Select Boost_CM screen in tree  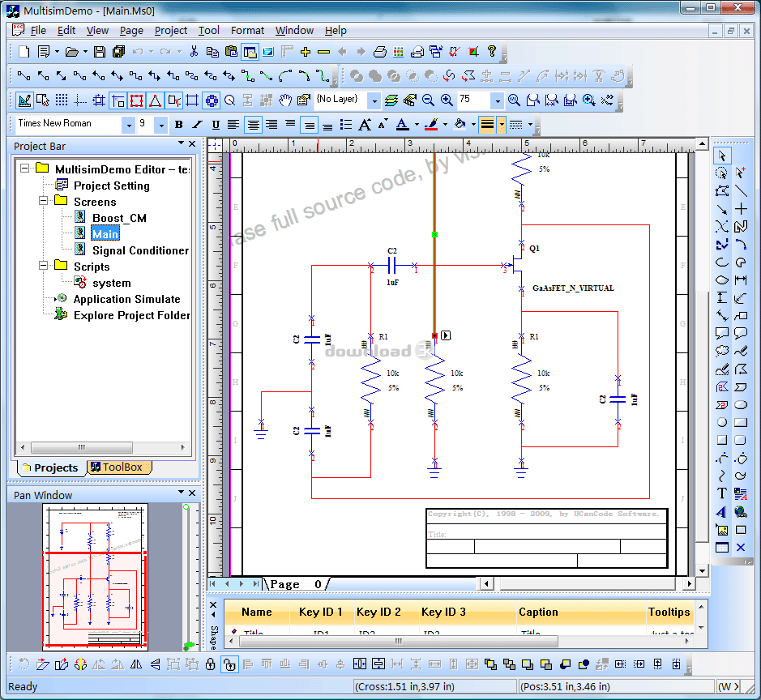point(119,218)
